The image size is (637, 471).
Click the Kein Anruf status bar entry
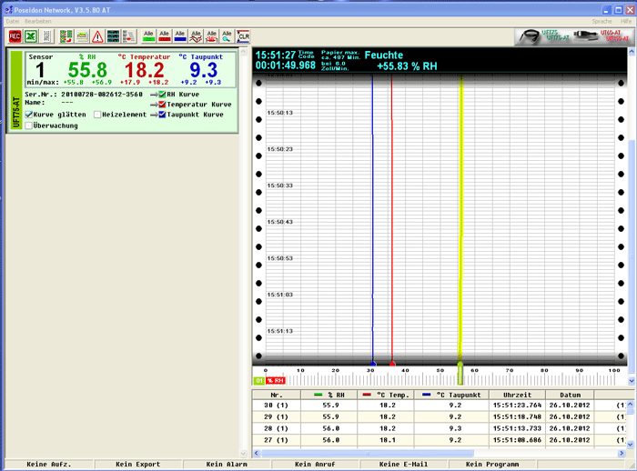point(315,464)
